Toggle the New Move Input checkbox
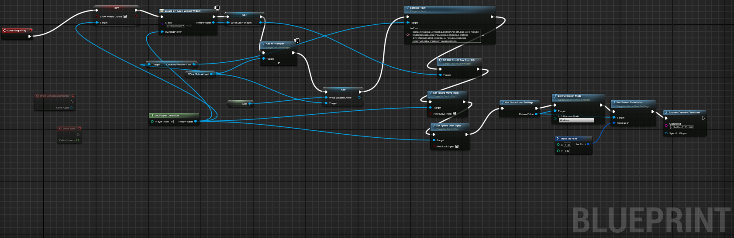The image size is (734, 238). point(454,114)
